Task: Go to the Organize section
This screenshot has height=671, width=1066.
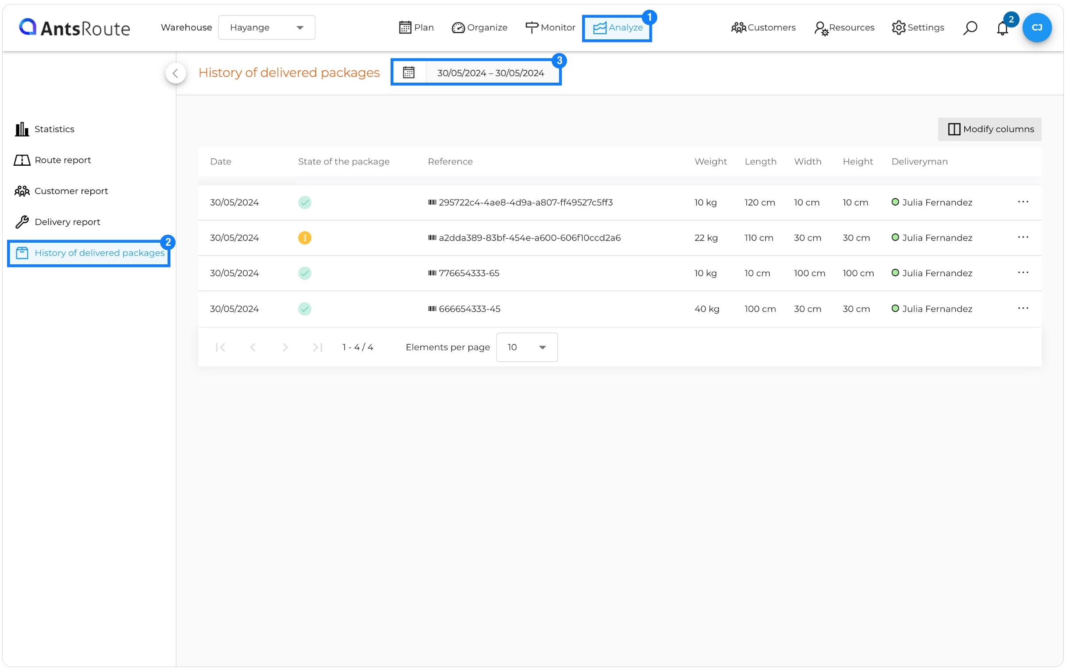Action: tap(479, 27)
